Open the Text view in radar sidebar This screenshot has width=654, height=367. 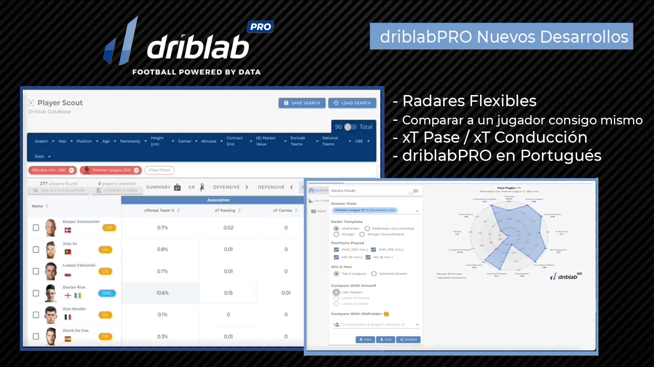point(319,211)
